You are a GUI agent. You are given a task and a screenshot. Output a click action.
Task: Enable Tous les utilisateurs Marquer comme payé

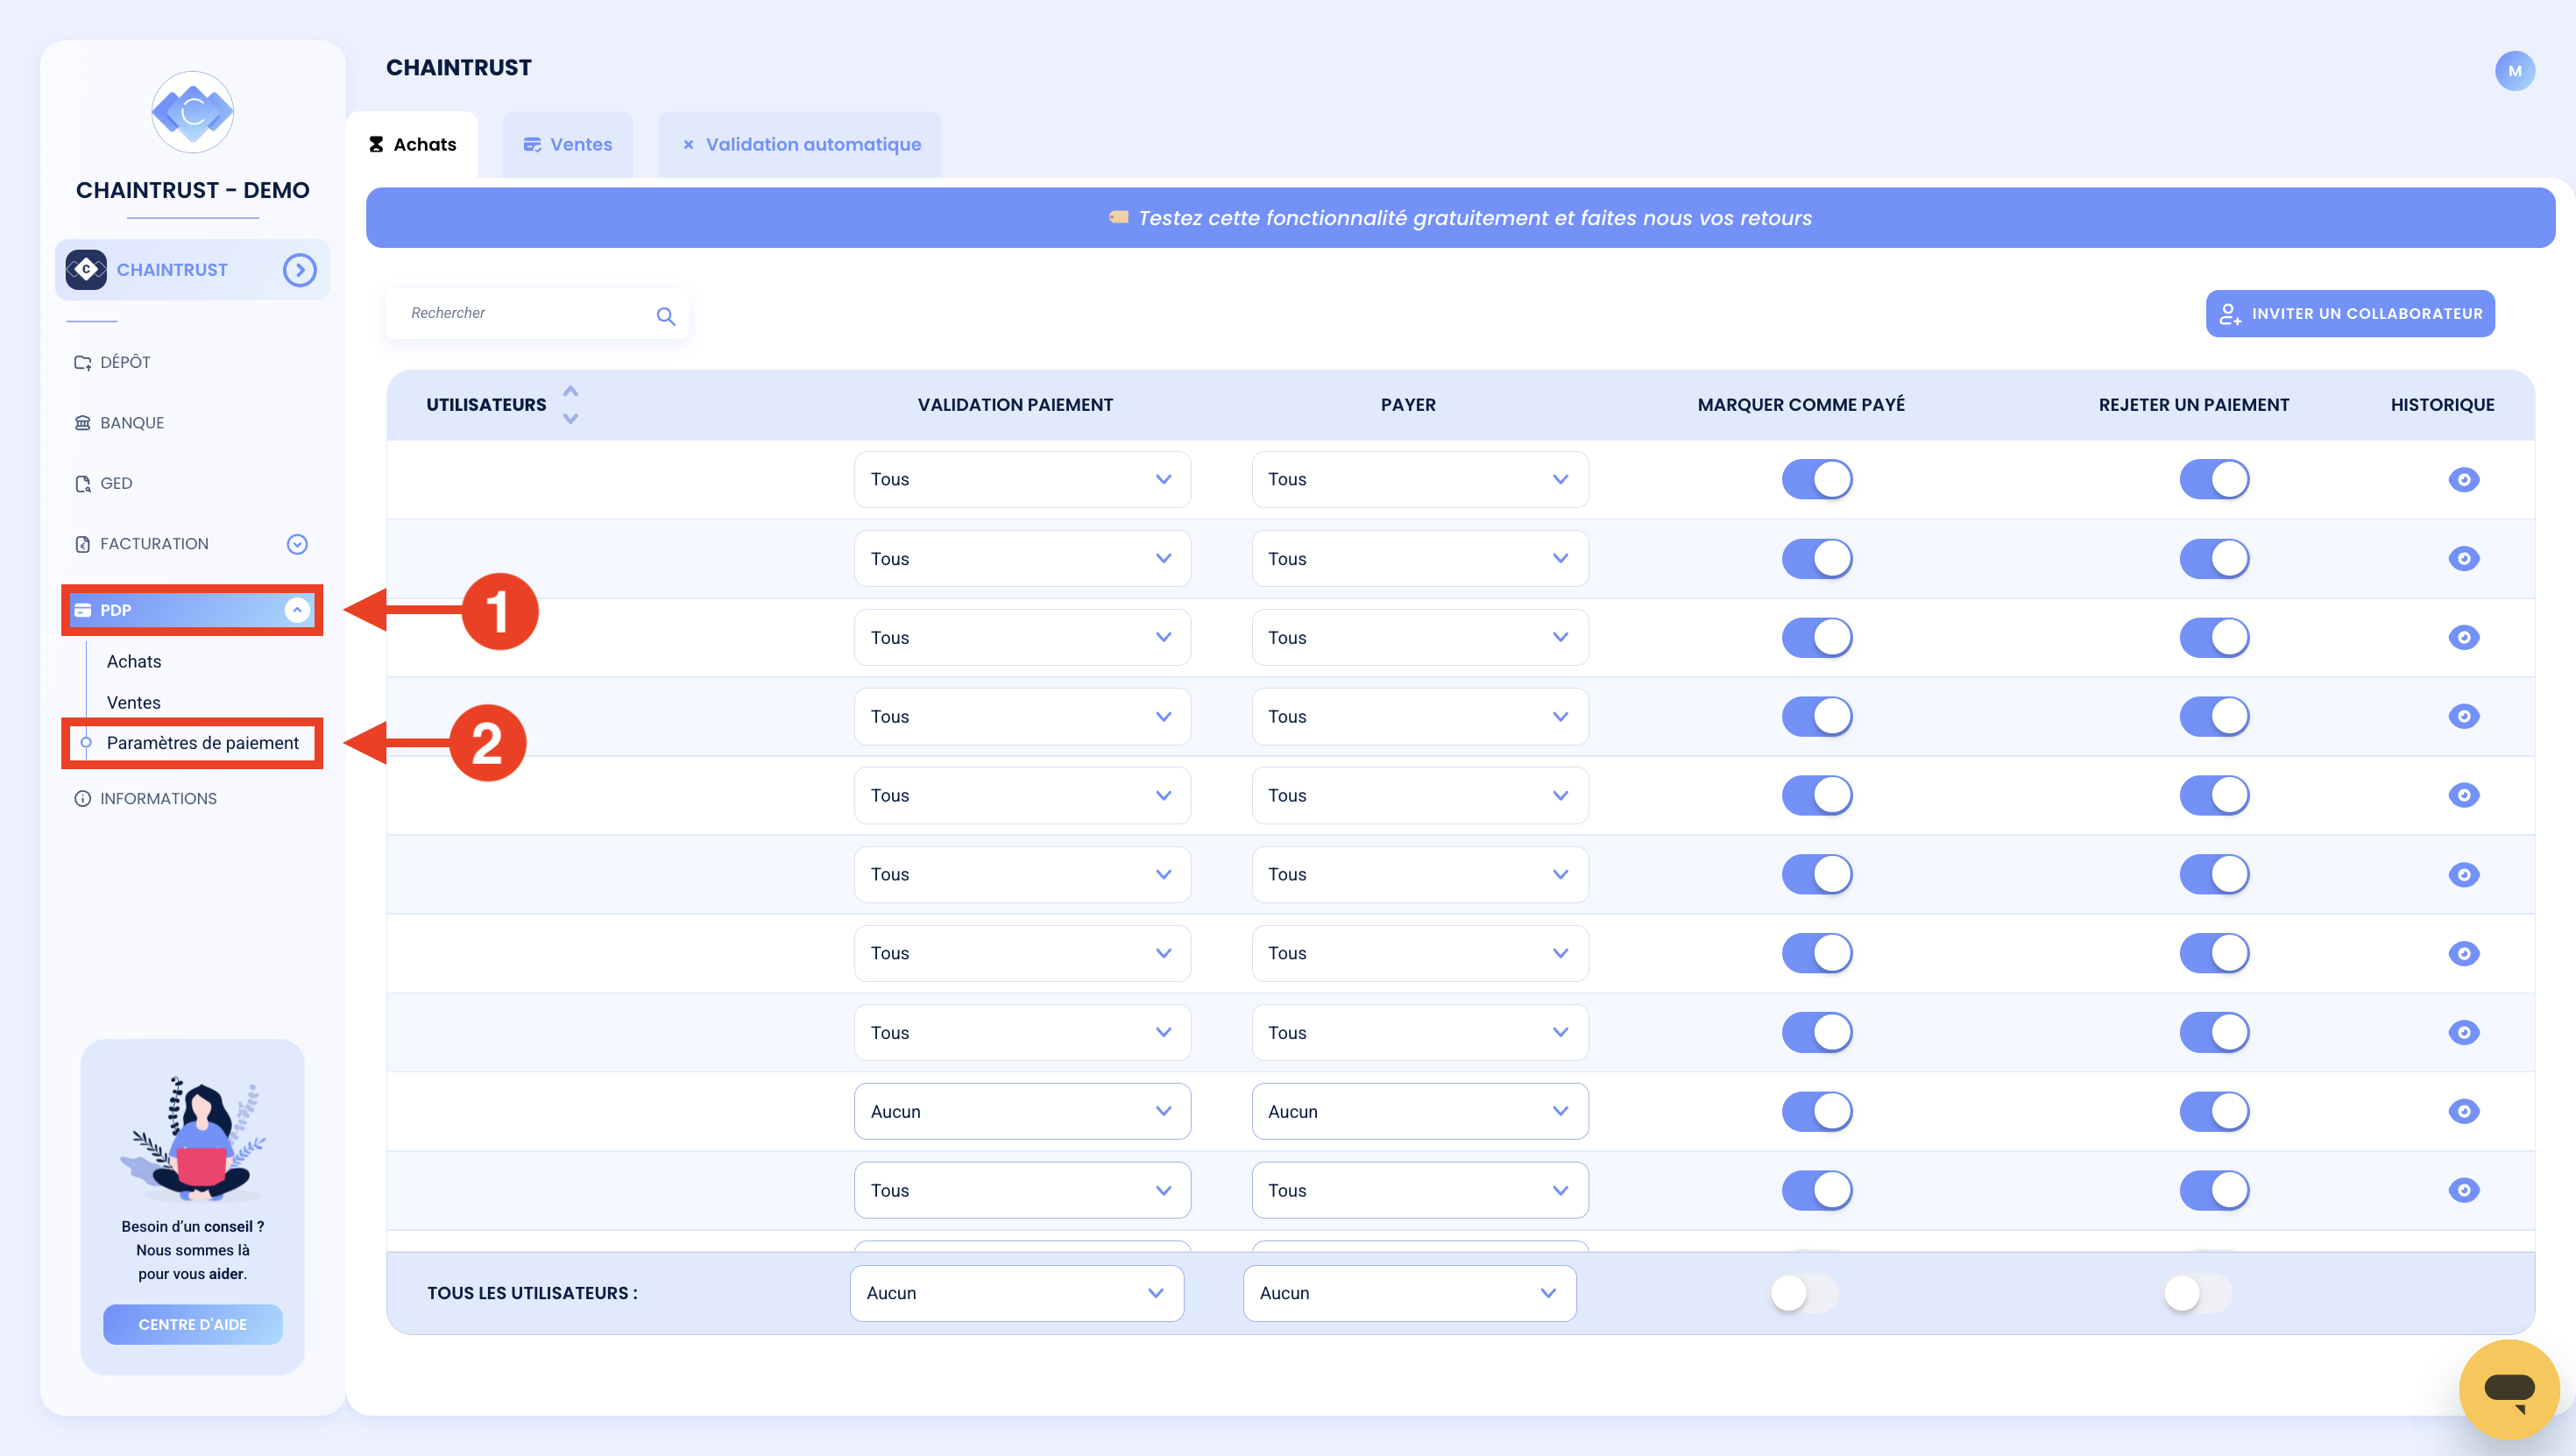[x=1805, y=1294]
